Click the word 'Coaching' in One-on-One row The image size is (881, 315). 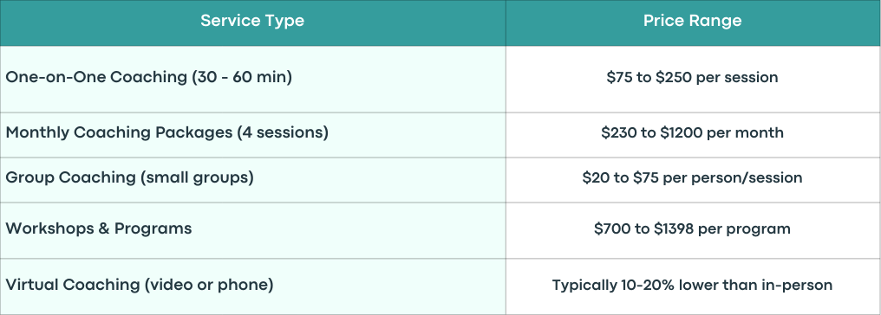pyautogui.click(x=148, y=77)
